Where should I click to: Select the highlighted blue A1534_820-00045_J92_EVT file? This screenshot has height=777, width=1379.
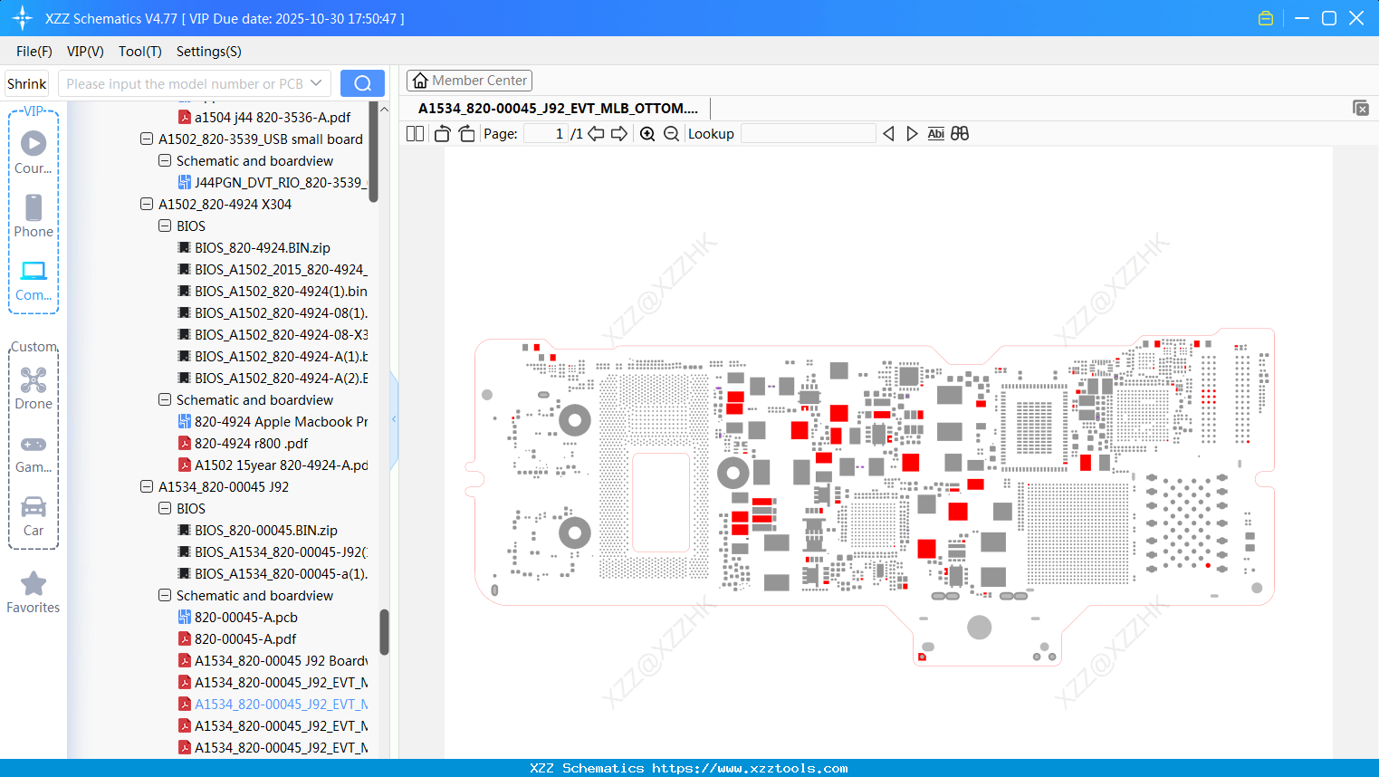click(x=272, y=705)
